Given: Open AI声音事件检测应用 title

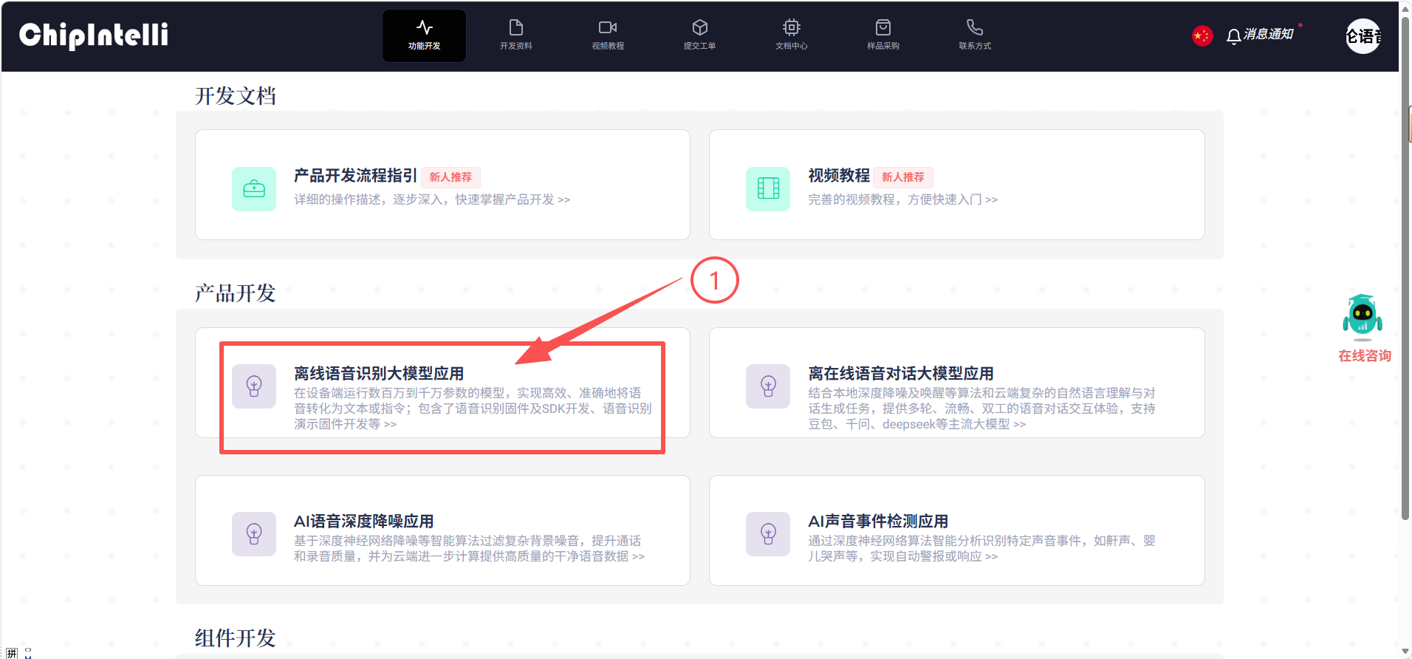Looking at the screenshot, I should tap(878, 522).
